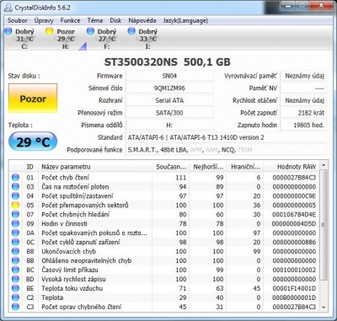This screenshot has height=321, width=337.
Task: Click the 29 °C temperature button
Action: tap(33, 142)
